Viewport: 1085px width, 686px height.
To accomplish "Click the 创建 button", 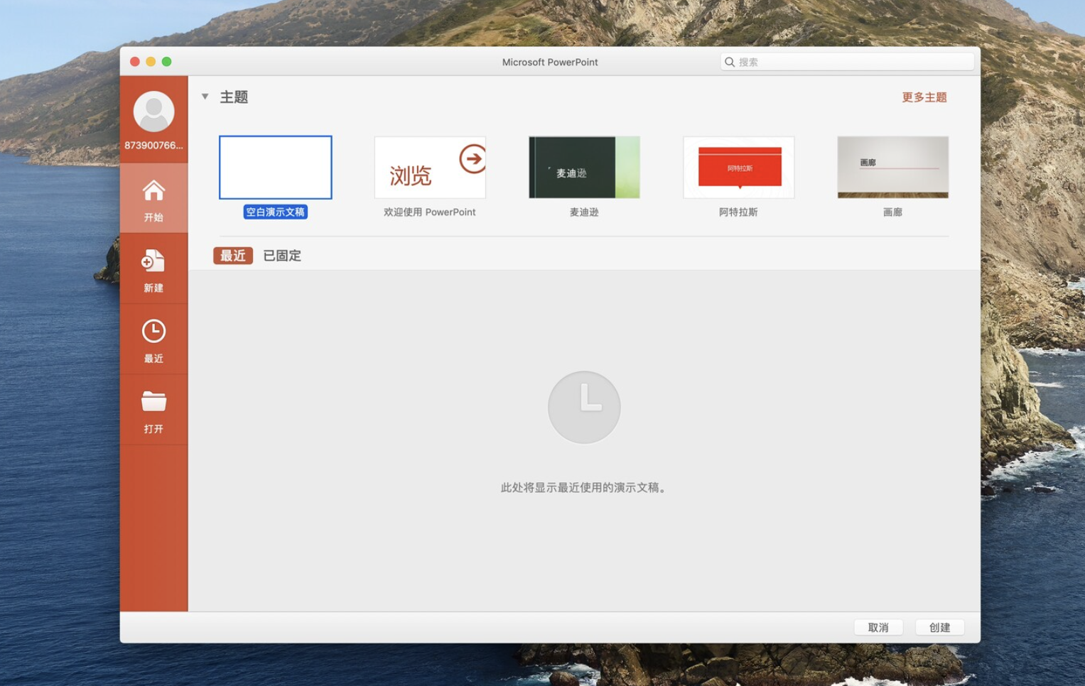I will pyautogui.click(x=939, y=627).
